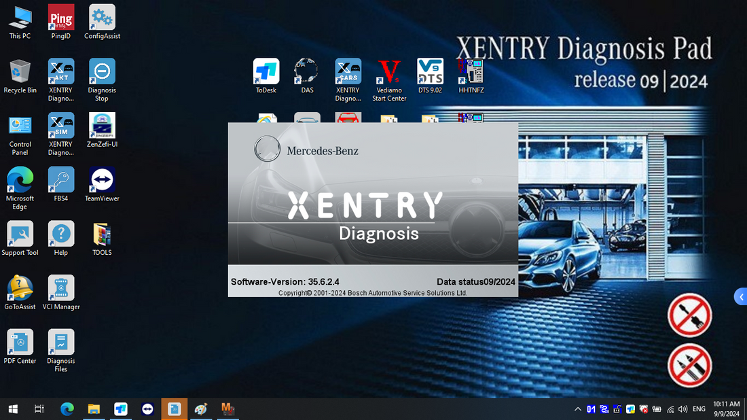747x420 pixels.
Task: Launch ConfigAssist
Action: click(101, 20)
